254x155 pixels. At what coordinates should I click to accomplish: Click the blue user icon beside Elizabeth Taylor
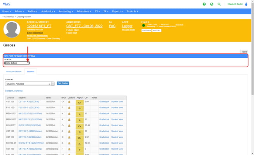click(246, 4)
